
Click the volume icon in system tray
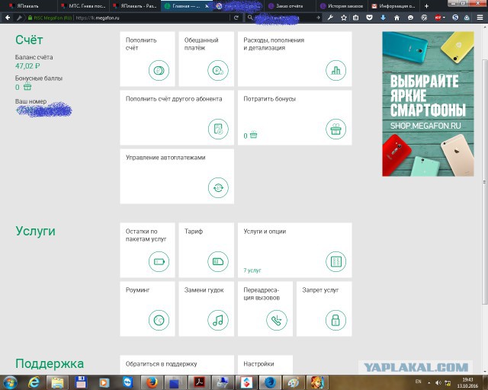pyautogui.click(x=438, y=382)
